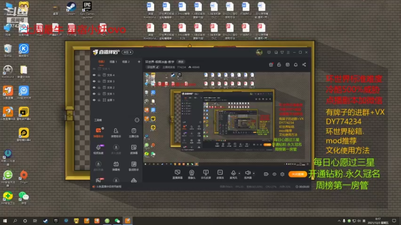Click the stream preview area
Image resolution: width=401 pixels, height=225 pixels.
227,119
